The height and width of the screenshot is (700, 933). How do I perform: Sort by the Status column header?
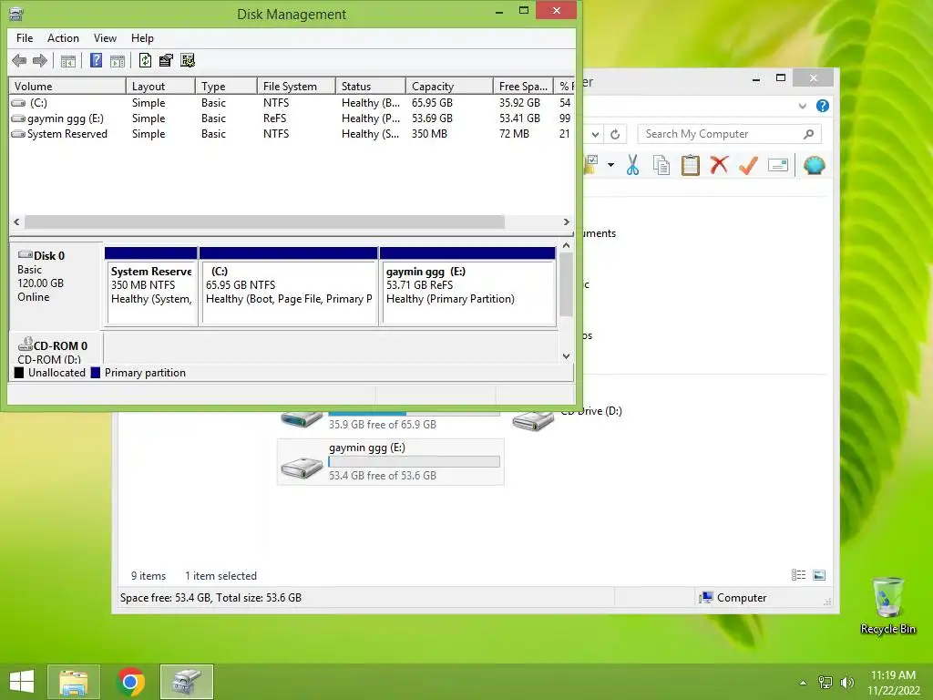click(371, 87)
